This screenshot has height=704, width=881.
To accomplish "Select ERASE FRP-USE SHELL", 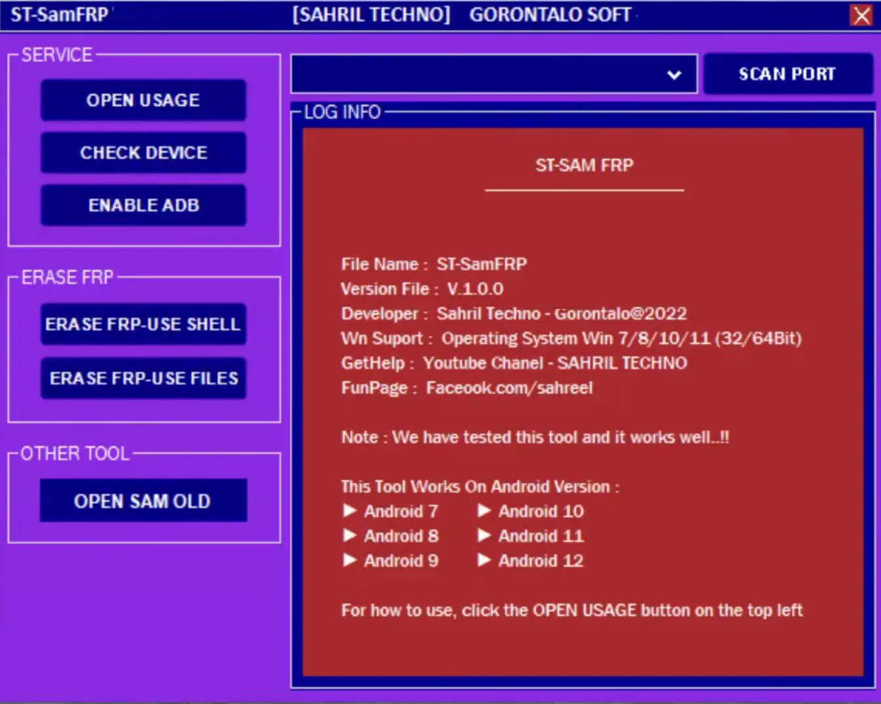I will coord(143,323).
